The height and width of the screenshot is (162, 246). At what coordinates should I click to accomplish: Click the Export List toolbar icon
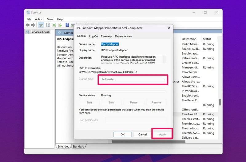(60, 25)
